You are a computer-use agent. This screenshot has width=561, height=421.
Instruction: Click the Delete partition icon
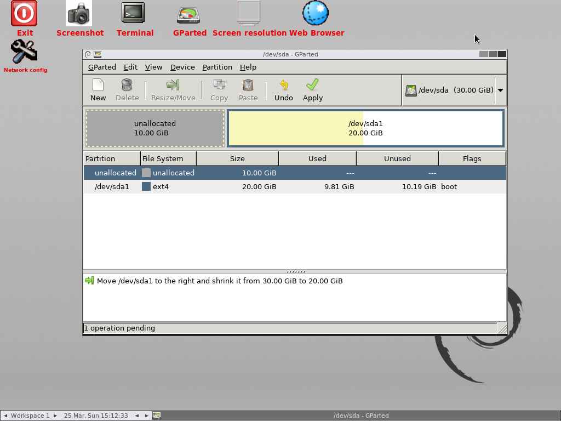(127, 89)
